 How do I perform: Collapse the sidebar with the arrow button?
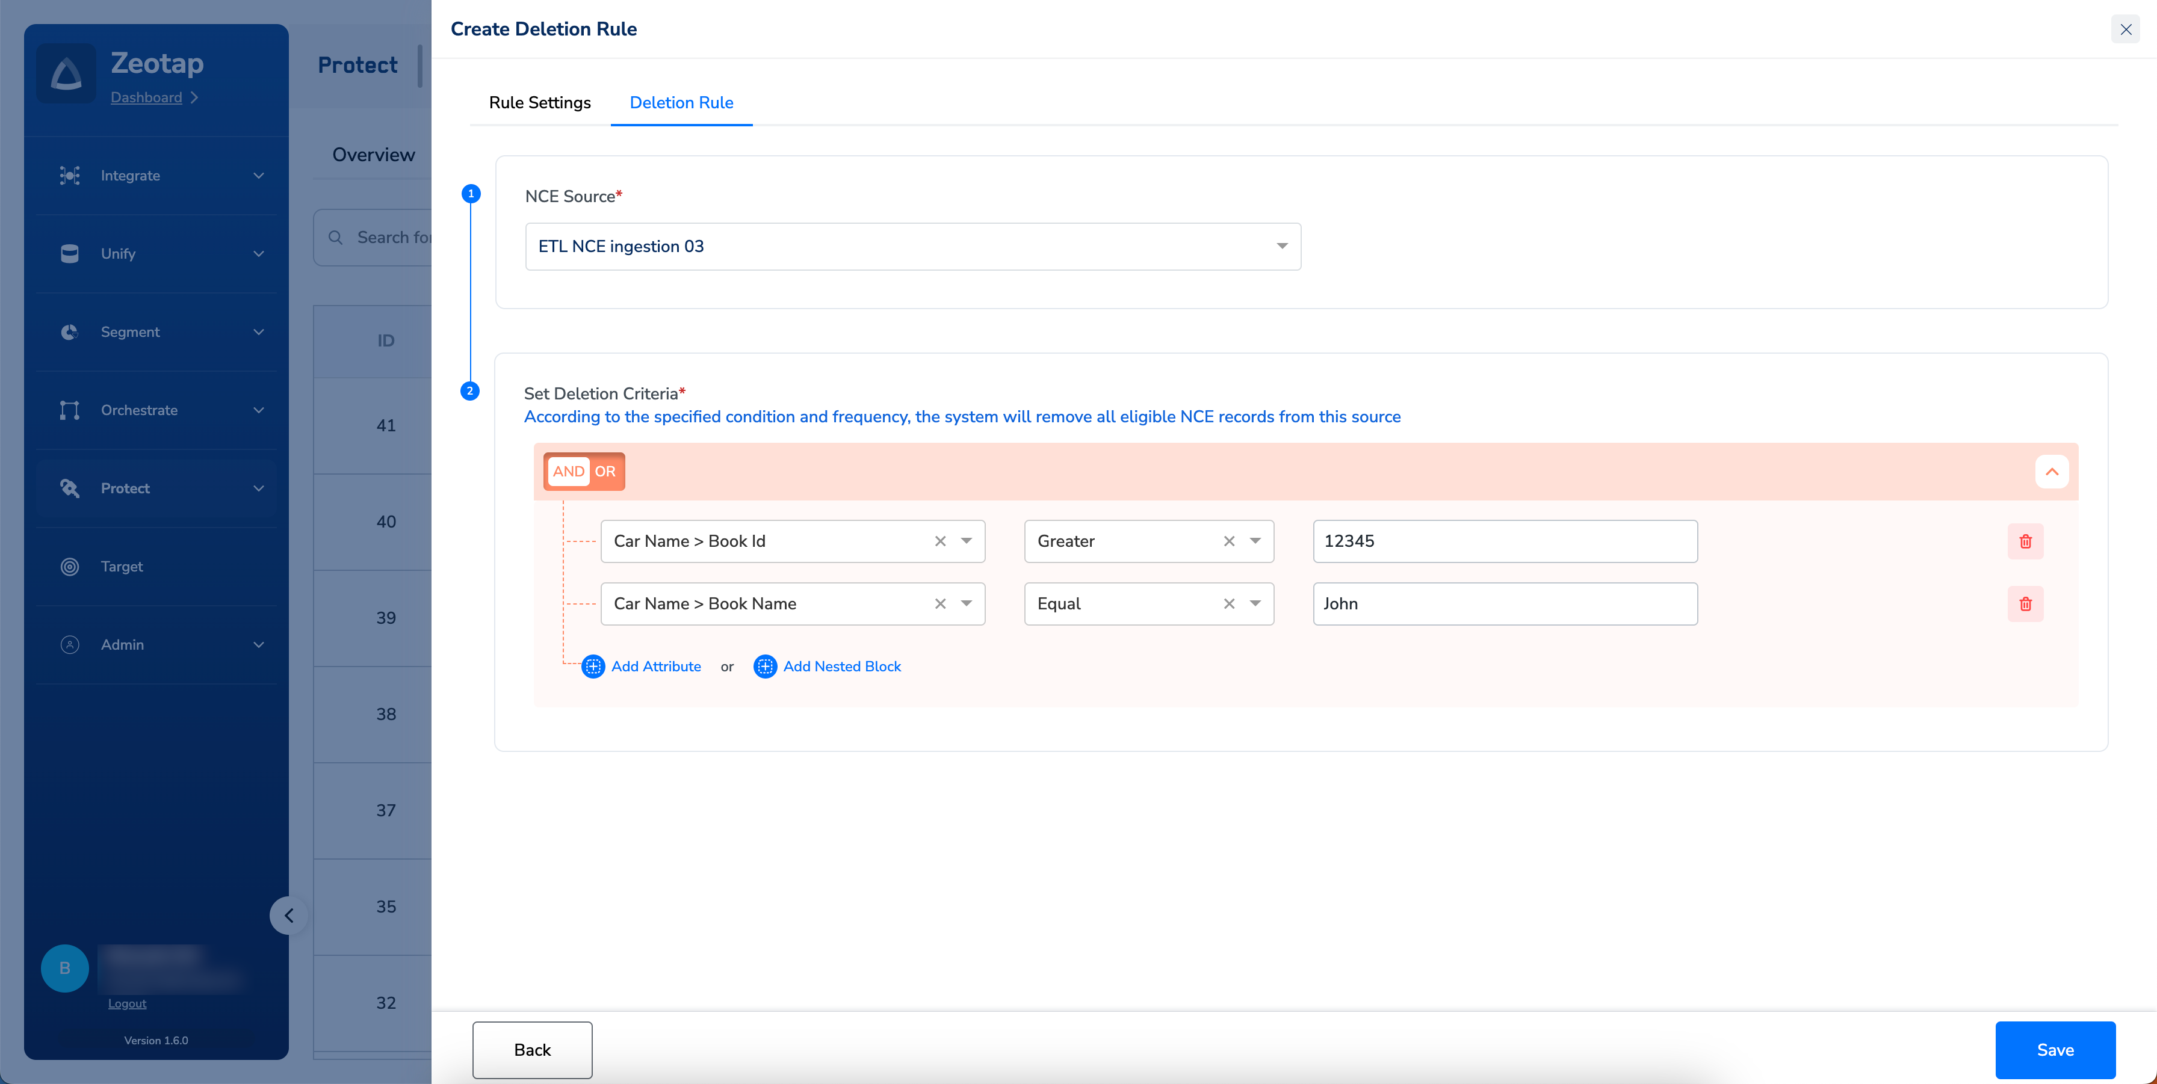(x=289, y=915)
